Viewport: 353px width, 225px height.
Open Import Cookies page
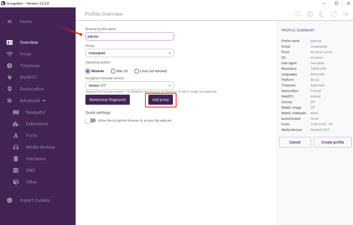click(x=35, y=200)
